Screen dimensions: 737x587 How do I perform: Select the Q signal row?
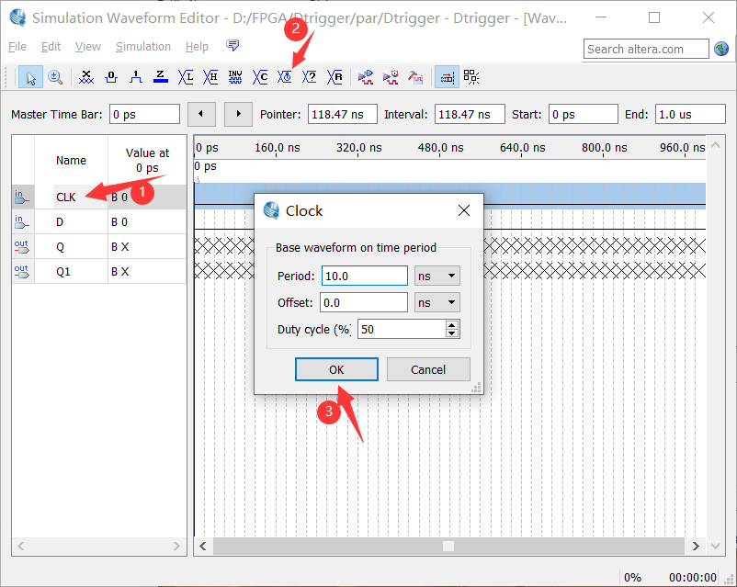(x=98, y=247)
